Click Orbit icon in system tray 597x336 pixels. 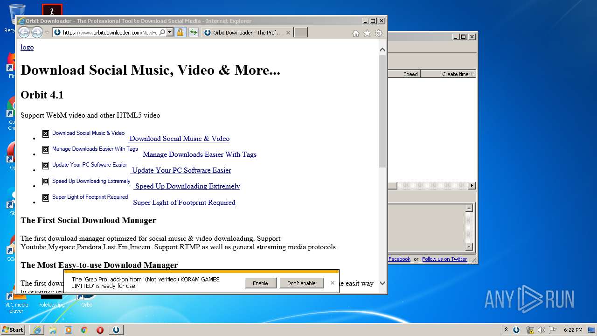pos(517,330)
